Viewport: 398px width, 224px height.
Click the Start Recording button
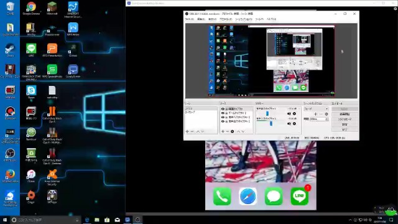[x=345, y=114]
